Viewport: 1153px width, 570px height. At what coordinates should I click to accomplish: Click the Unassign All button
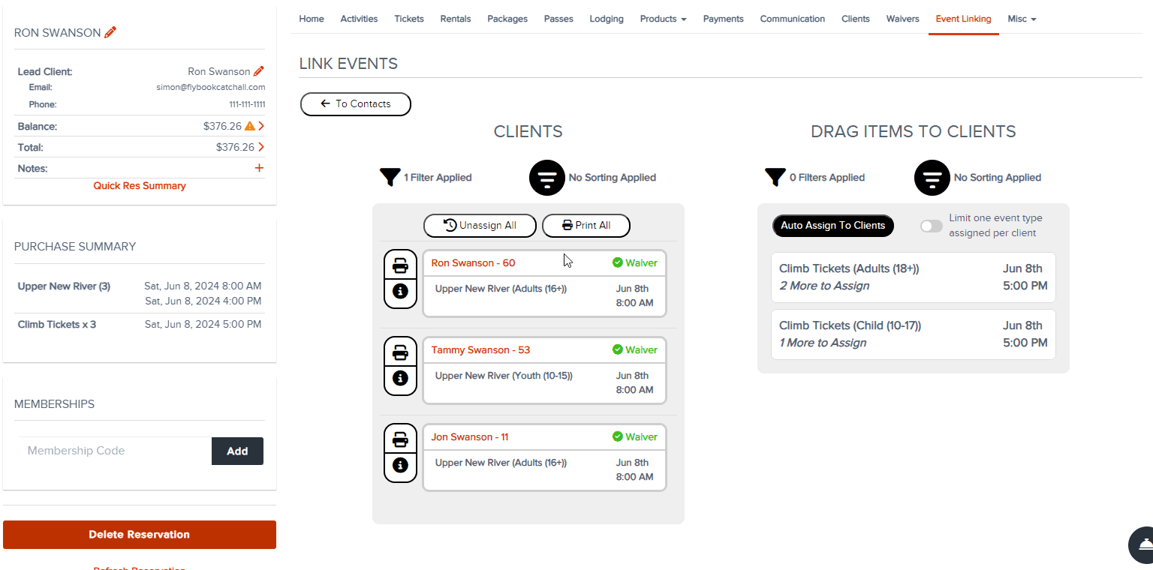(480, 226)
